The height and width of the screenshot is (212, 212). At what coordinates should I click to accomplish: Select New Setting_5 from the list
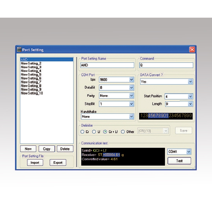[31, 75]
